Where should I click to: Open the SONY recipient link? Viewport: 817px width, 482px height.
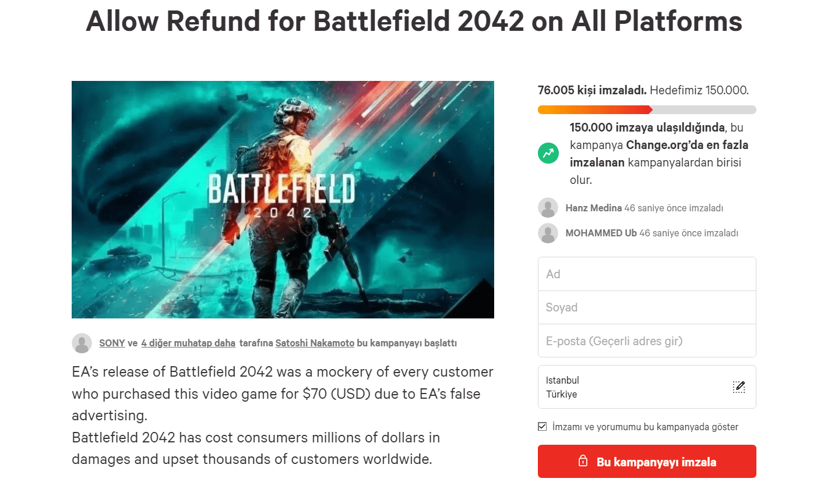112,343
